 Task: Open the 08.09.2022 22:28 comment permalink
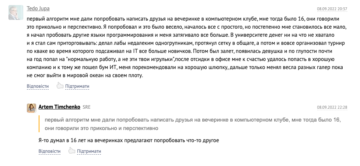(x=332, y=107)
